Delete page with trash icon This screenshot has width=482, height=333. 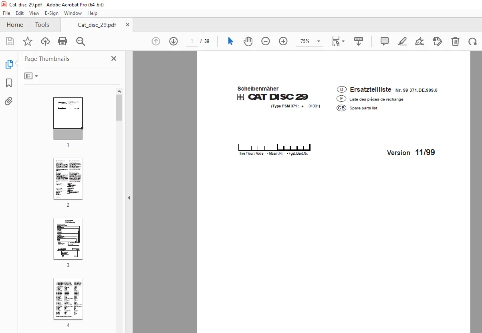[x=455, y=41]
